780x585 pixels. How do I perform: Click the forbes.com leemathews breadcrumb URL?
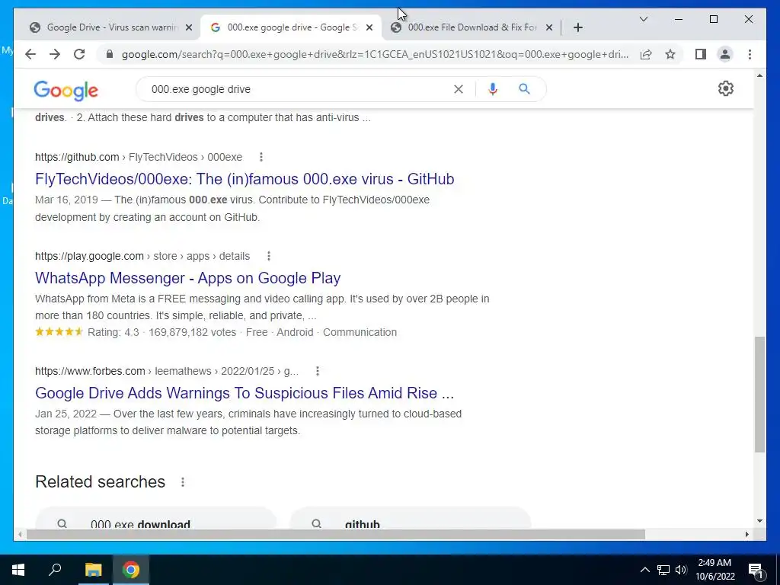[167, 371]
